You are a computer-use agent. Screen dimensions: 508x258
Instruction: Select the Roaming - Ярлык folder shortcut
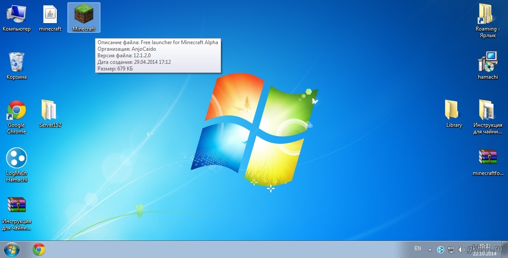[487, 21]
